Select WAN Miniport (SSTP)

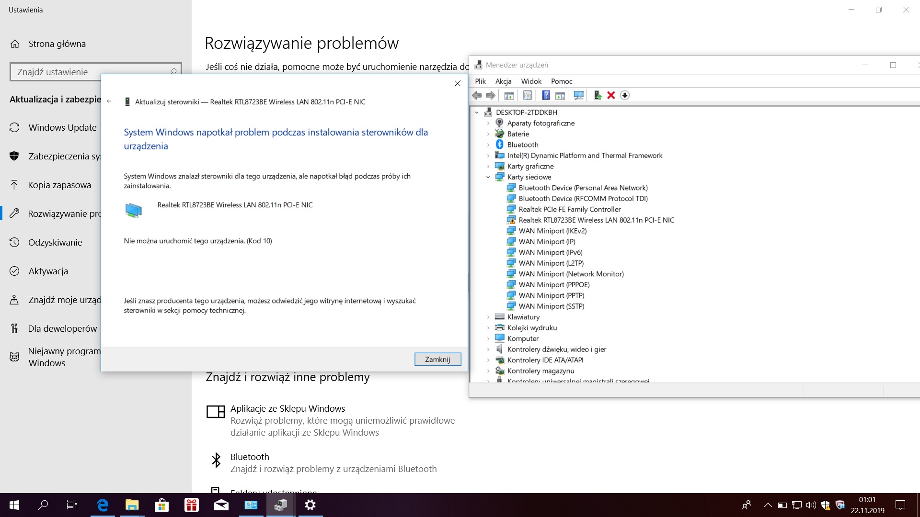tap(551, 306)
